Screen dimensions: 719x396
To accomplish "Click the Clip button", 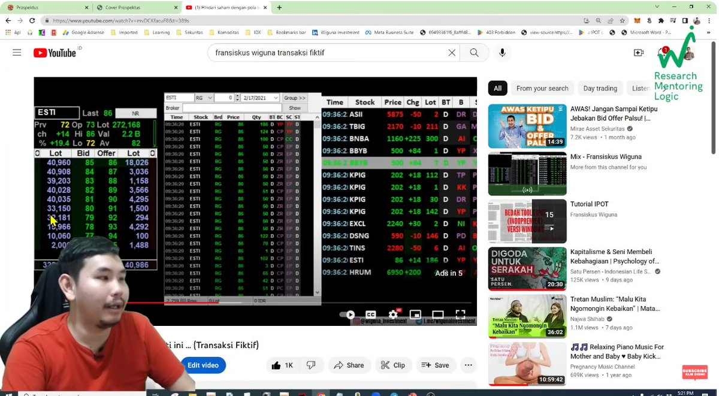I will [x=393, y=365].
